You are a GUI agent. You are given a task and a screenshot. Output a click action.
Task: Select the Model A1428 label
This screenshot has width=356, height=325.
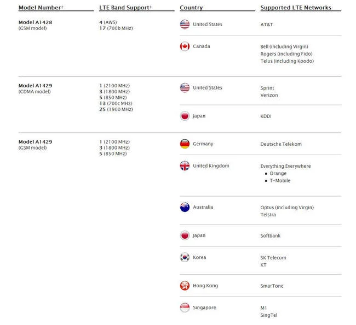pyautogui.click(x=35, y=22)
